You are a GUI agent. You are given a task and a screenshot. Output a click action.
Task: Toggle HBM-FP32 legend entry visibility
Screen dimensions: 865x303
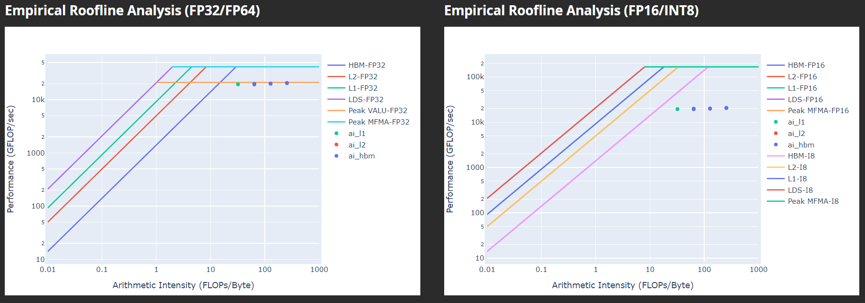click(366, 65)
